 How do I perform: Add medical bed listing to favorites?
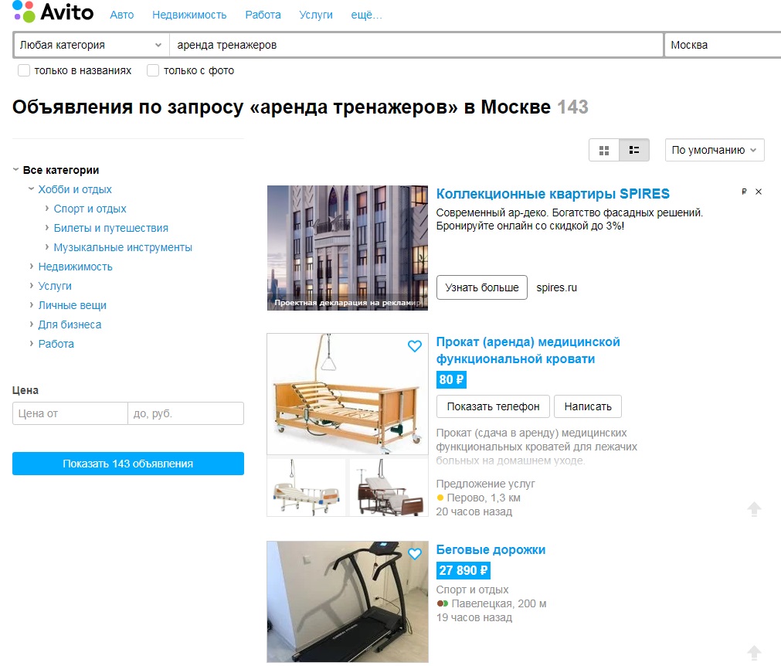tap(414, 345)
